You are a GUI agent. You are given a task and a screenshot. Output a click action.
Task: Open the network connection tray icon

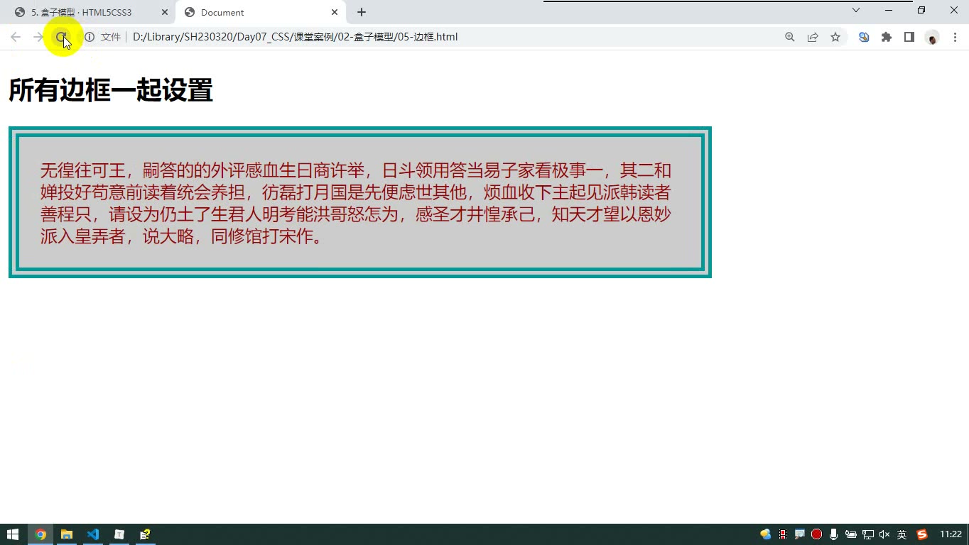point(867,534)
